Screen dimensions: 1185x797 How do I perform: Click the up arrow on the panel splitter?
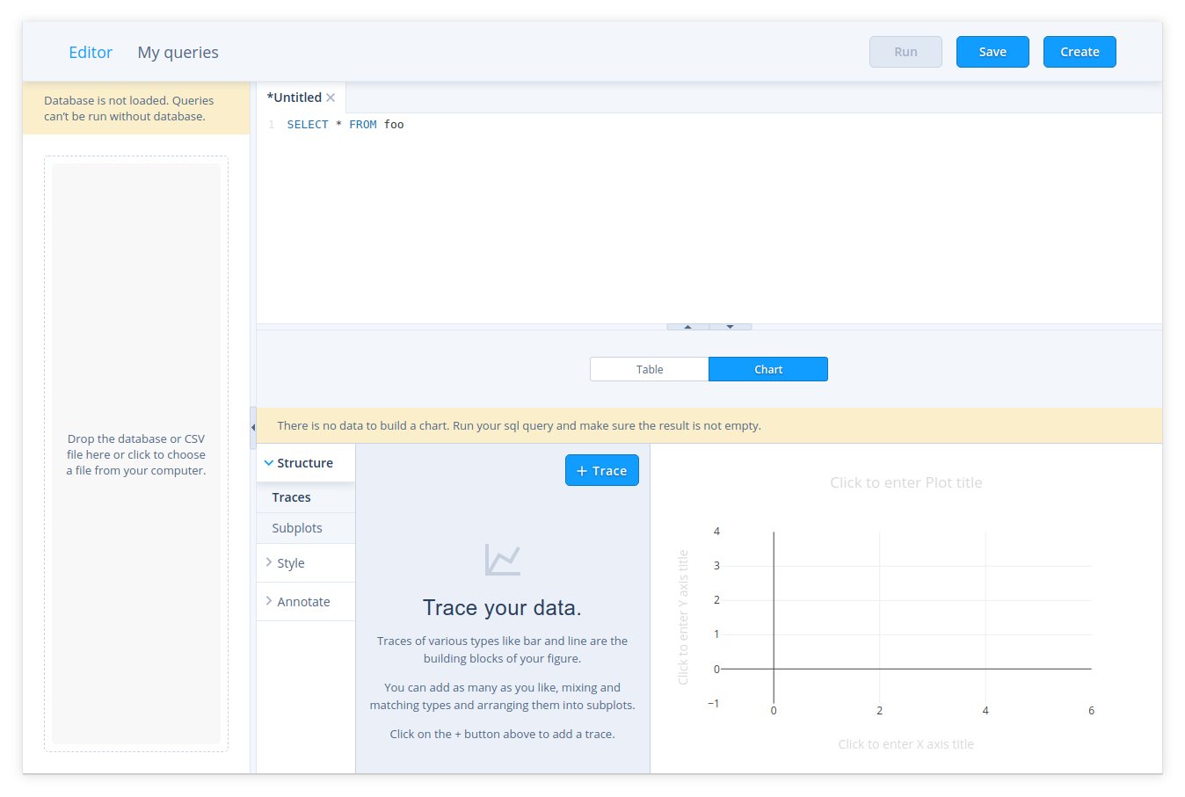click(x=687, y=327)
